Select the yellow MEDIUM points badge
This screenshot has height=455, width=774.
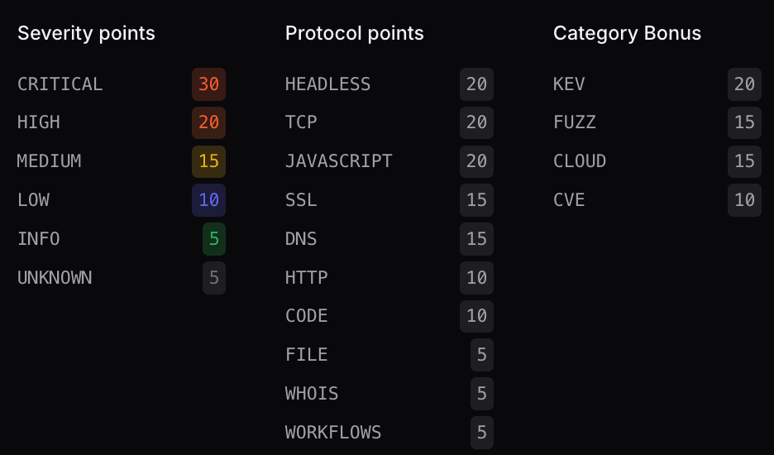(x=208, y=161)
